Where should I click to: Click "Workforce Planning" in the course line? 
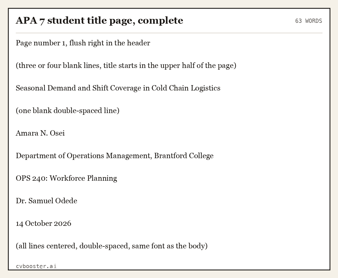coord(83,178)
